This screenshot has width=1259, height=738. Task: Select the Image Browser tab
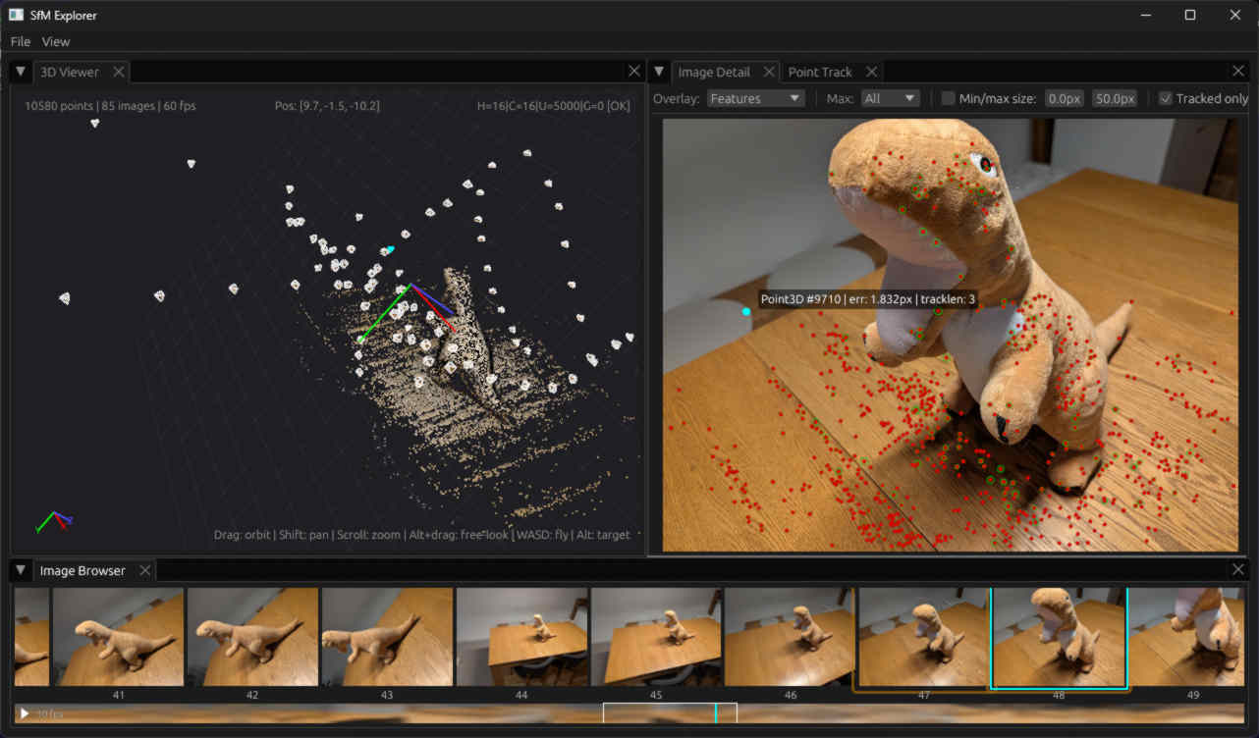(82, 570)
